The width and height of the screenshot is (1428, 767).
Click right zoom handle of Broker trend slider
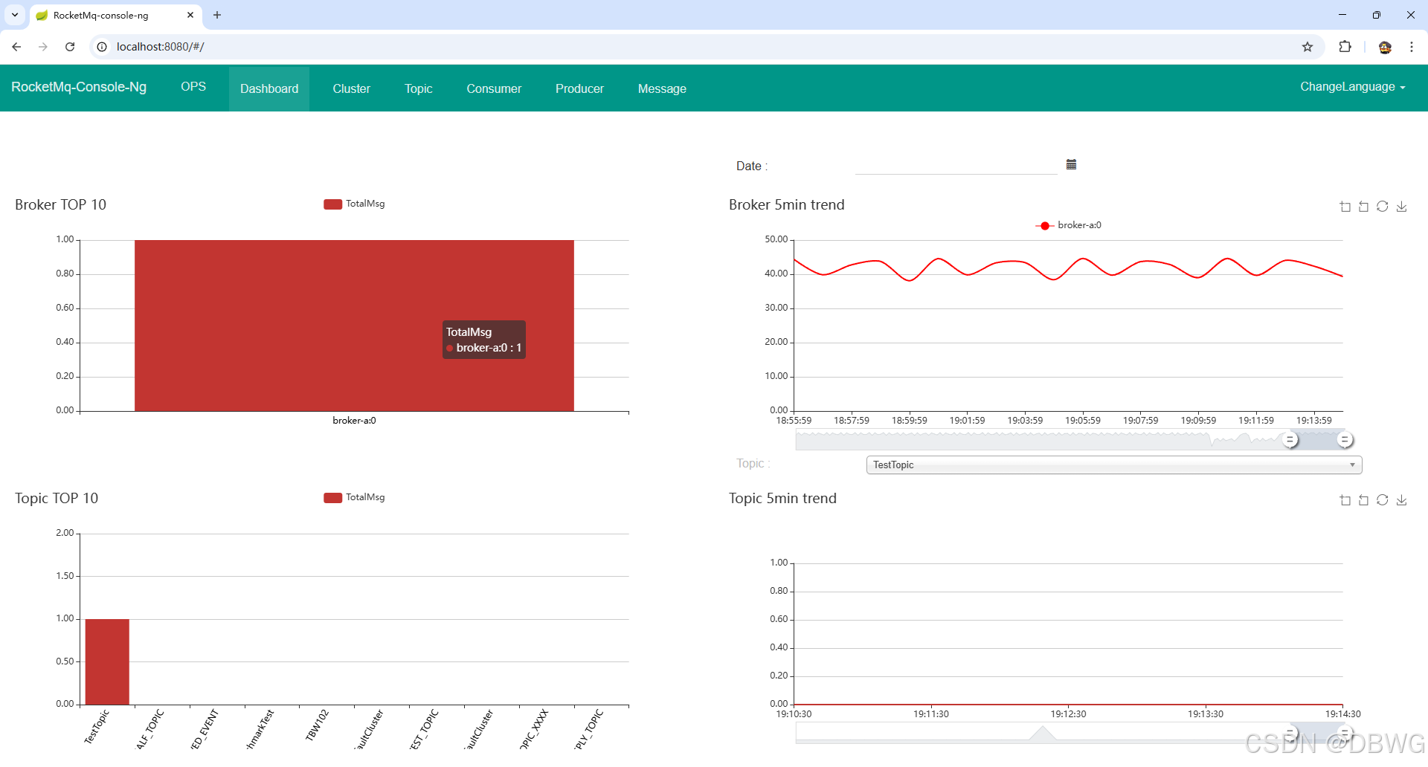point(1345,440)
